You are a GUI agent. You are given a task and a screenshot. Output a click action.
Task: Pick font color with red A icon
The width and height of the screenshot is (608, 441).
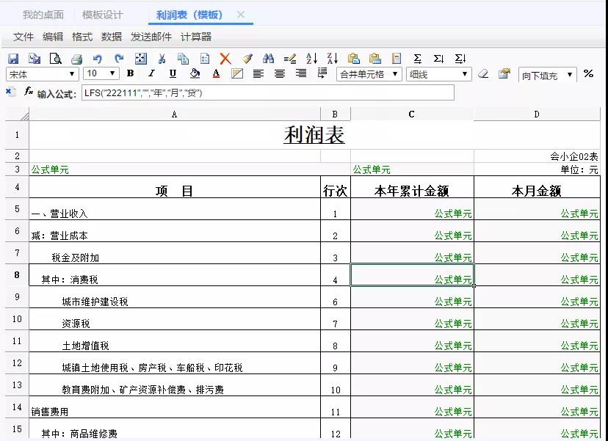pyautogui.click(x=216, y=73)
